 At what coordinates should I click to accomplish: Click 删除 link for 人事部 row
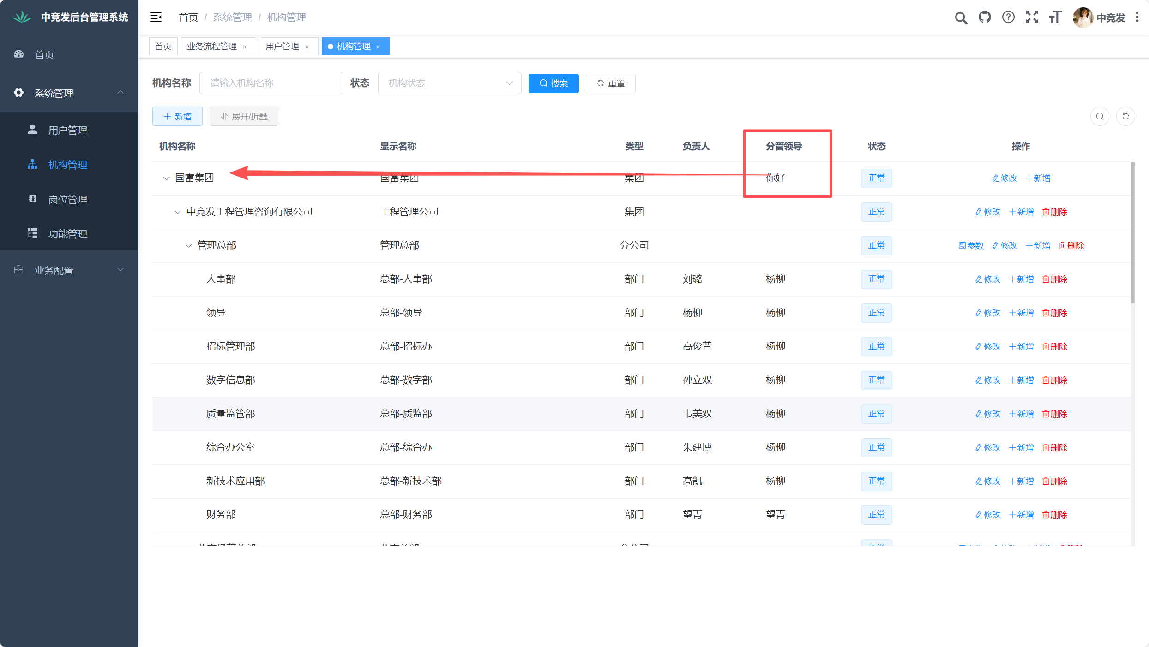click(1054, 279)
